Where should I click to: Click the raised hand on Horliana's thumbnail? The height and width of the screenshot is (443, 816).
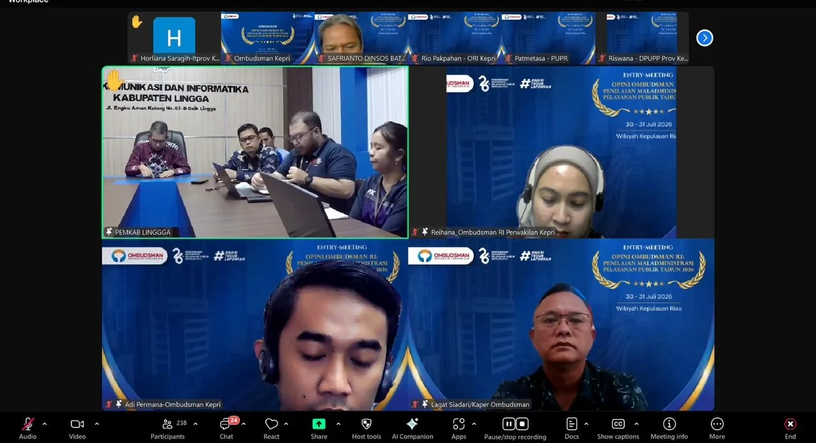[136, 22]
